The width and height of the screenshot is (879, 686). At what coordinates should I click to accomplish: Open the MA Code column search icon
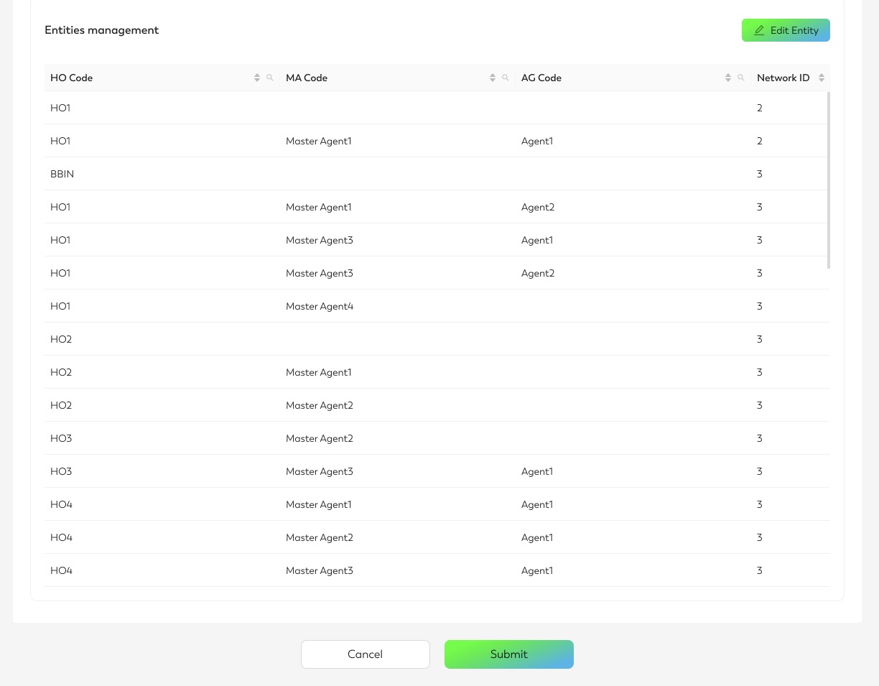tap(506, 78)
